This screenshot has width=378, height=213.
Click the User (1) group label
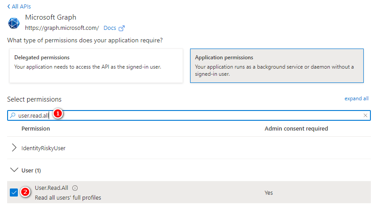[x=31, y=170]
